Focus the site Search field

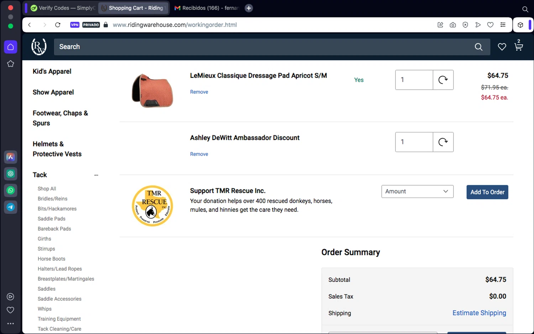263,47
